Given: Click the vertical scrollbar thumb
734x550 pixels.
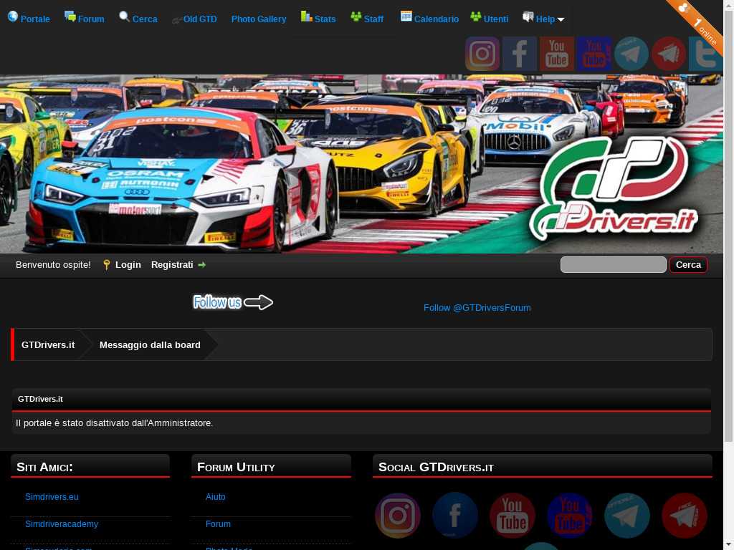Looking at the screenshot, I should pos(728,226).
